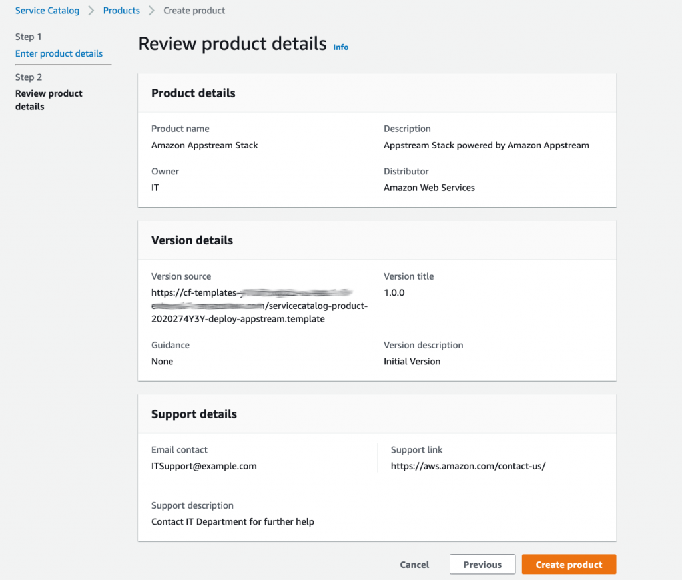Screen dimensions: 682x580
Task: Click the support link https://aws.amazon.com/contact-us/
Action: click(x=468, y=466)
